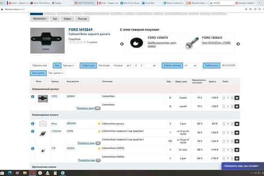The image size is (264, 176).
Task: Sort table by Ожид. срок column header
Action: pos(181,81)
